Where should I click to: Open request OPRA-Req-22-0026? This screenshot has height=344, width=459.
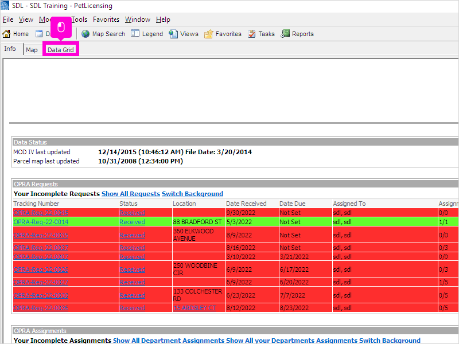pos(41,269)
